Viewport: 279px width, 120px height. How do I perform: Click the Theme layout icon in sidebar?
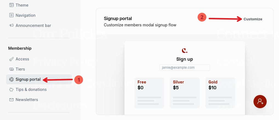[x=11, y=5]
